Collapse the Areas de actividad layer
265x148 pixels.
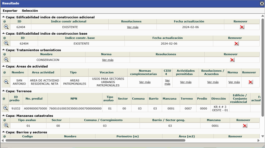click(x=3, y=66)
